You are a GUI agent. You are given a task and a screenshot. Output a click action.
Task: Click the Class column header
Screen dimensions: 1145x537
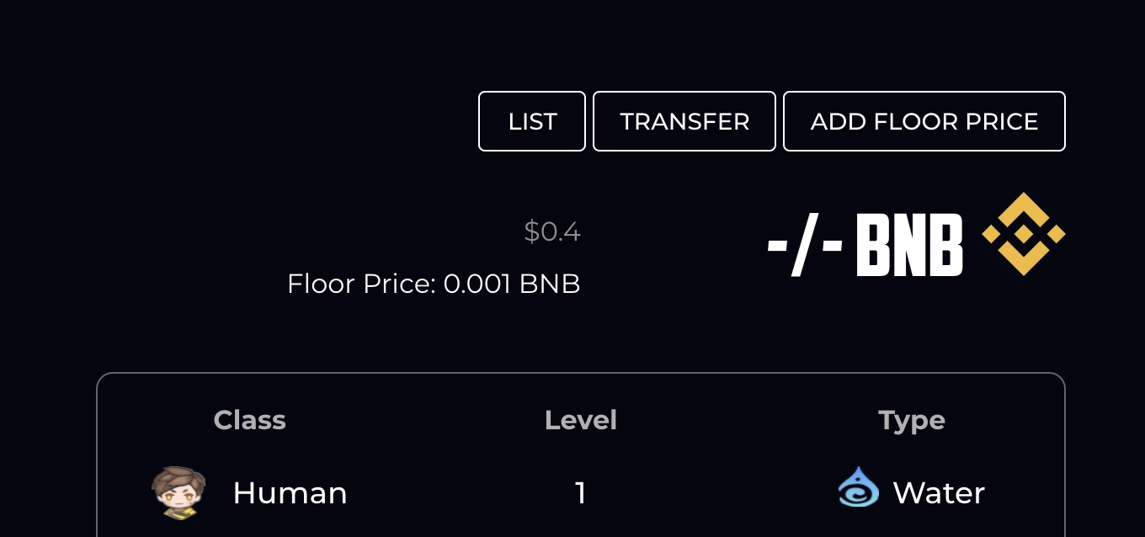click(x=249, y=420)
